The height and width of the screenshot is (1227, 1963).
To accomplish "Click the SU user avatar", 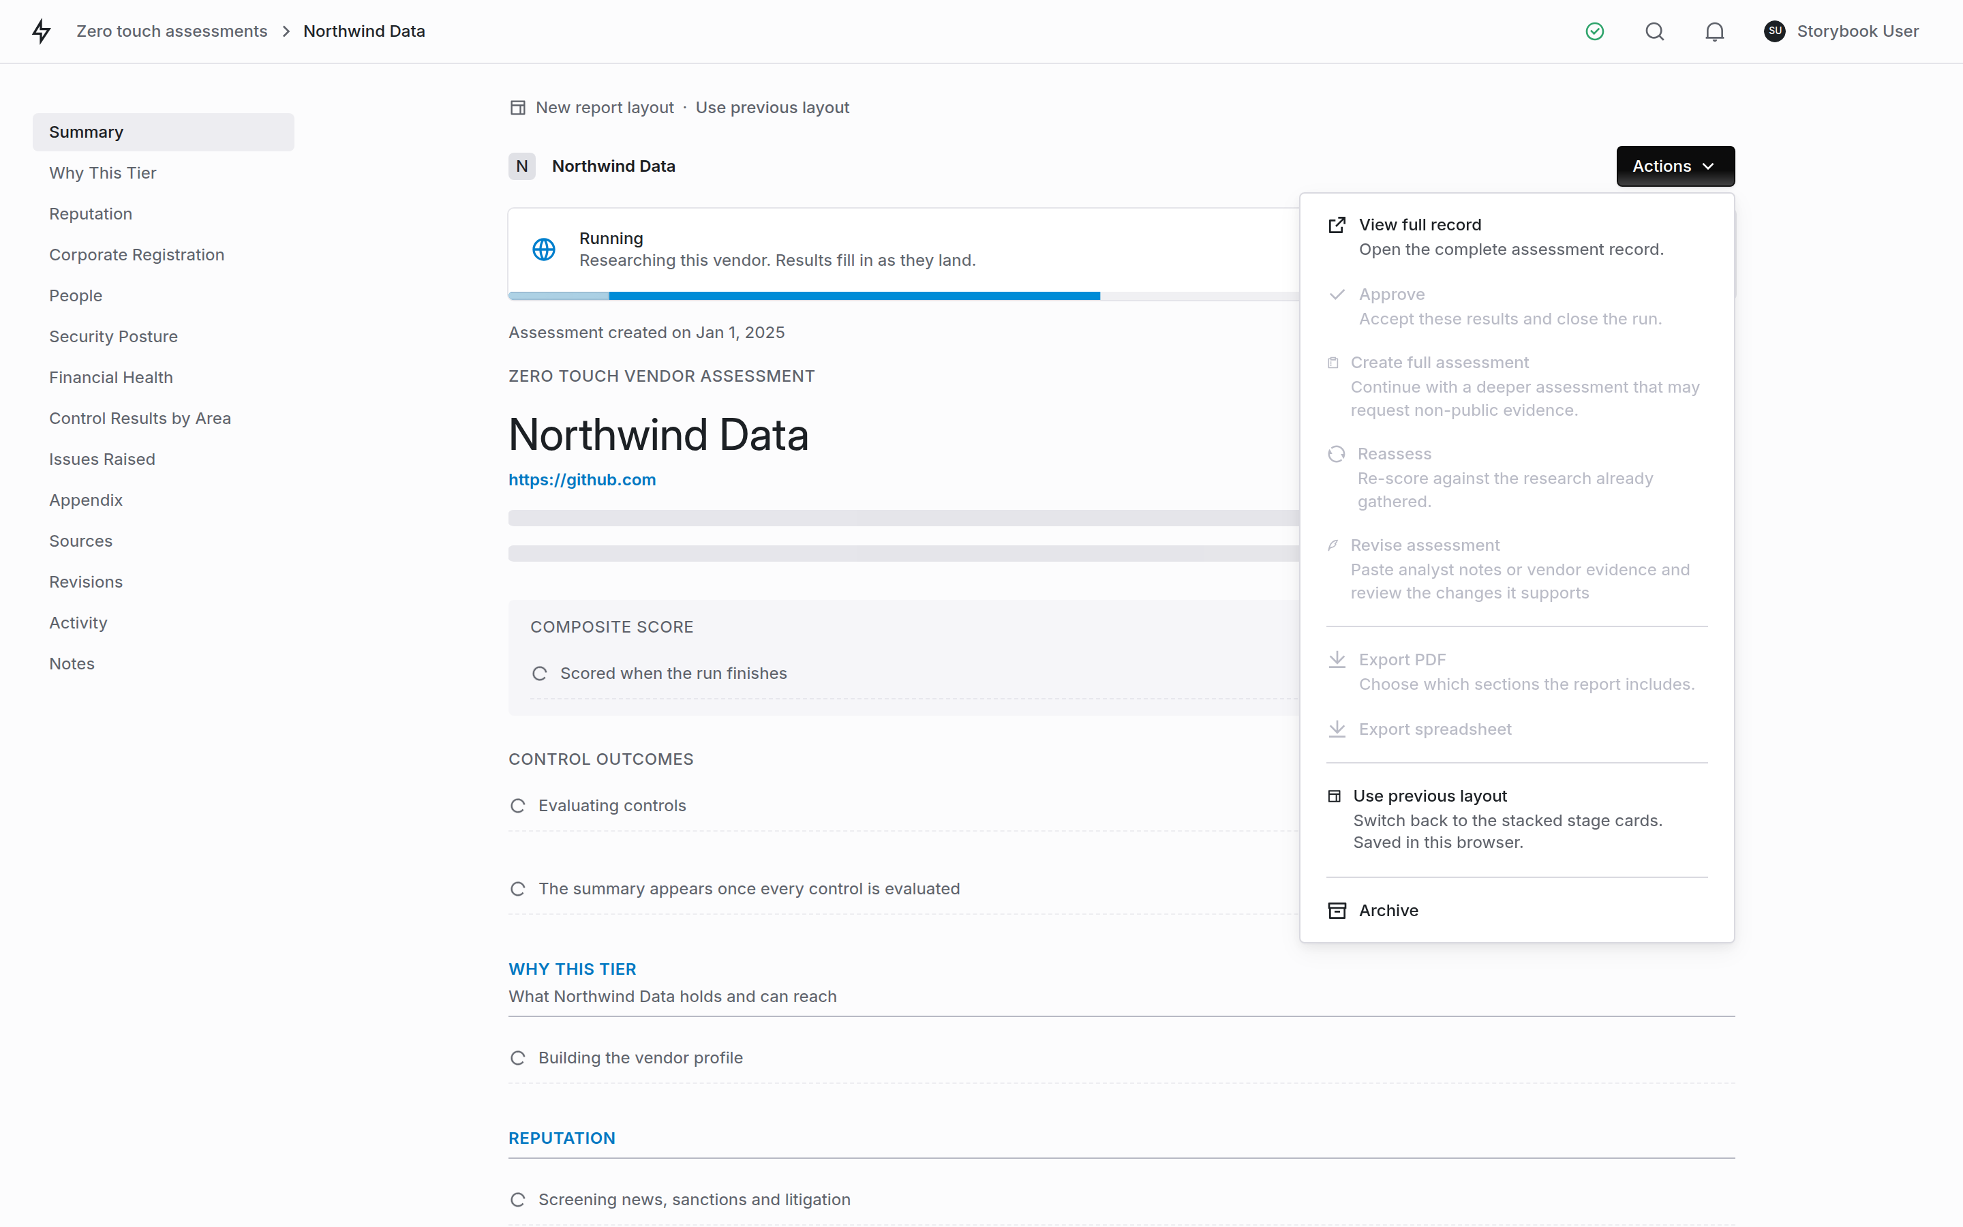I will point(1774,31).
